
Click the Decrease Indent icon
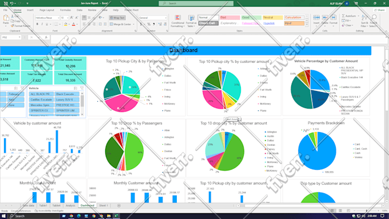(100, 24)
